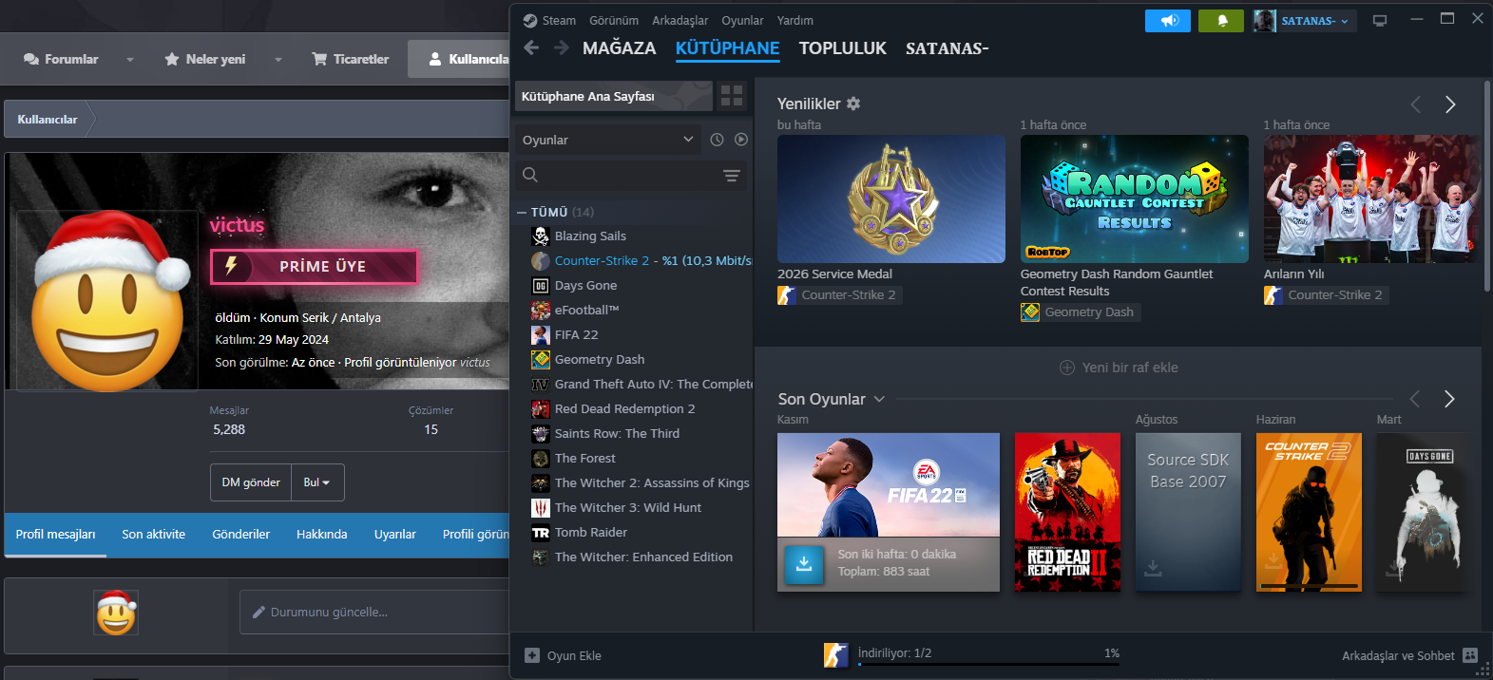
Task: Click the Days Gone game icon
Action: tap(541, 285)
